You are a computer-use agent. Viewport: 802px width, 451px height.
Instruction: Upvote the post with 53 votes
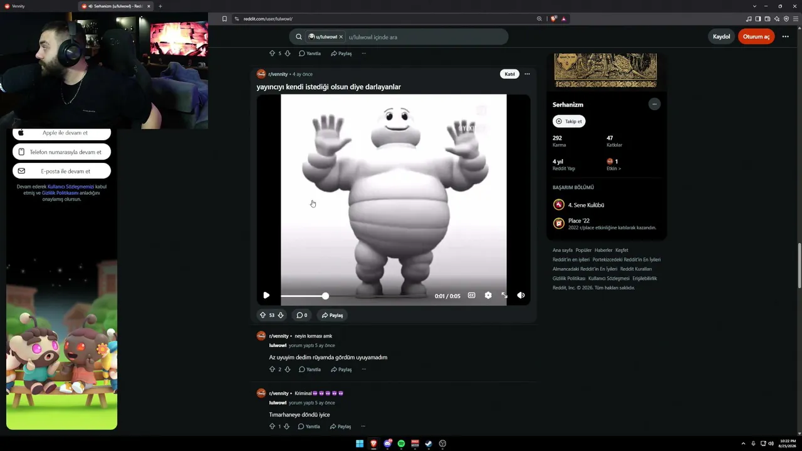[263, 315]
